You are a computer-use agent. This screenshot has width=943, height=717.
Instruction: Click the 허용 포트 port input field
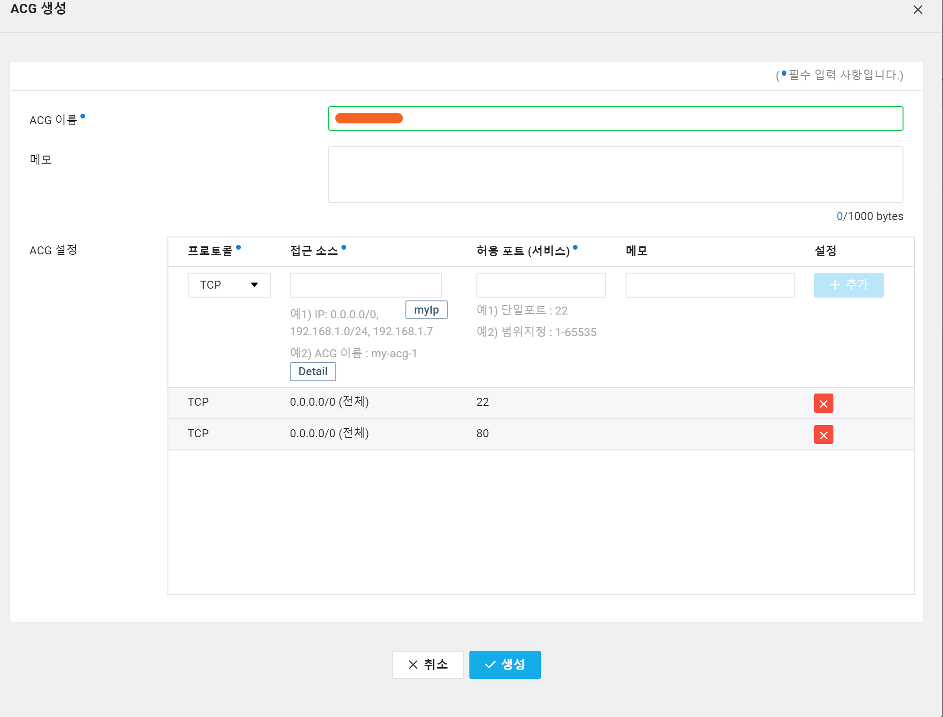tap(541, 285)
